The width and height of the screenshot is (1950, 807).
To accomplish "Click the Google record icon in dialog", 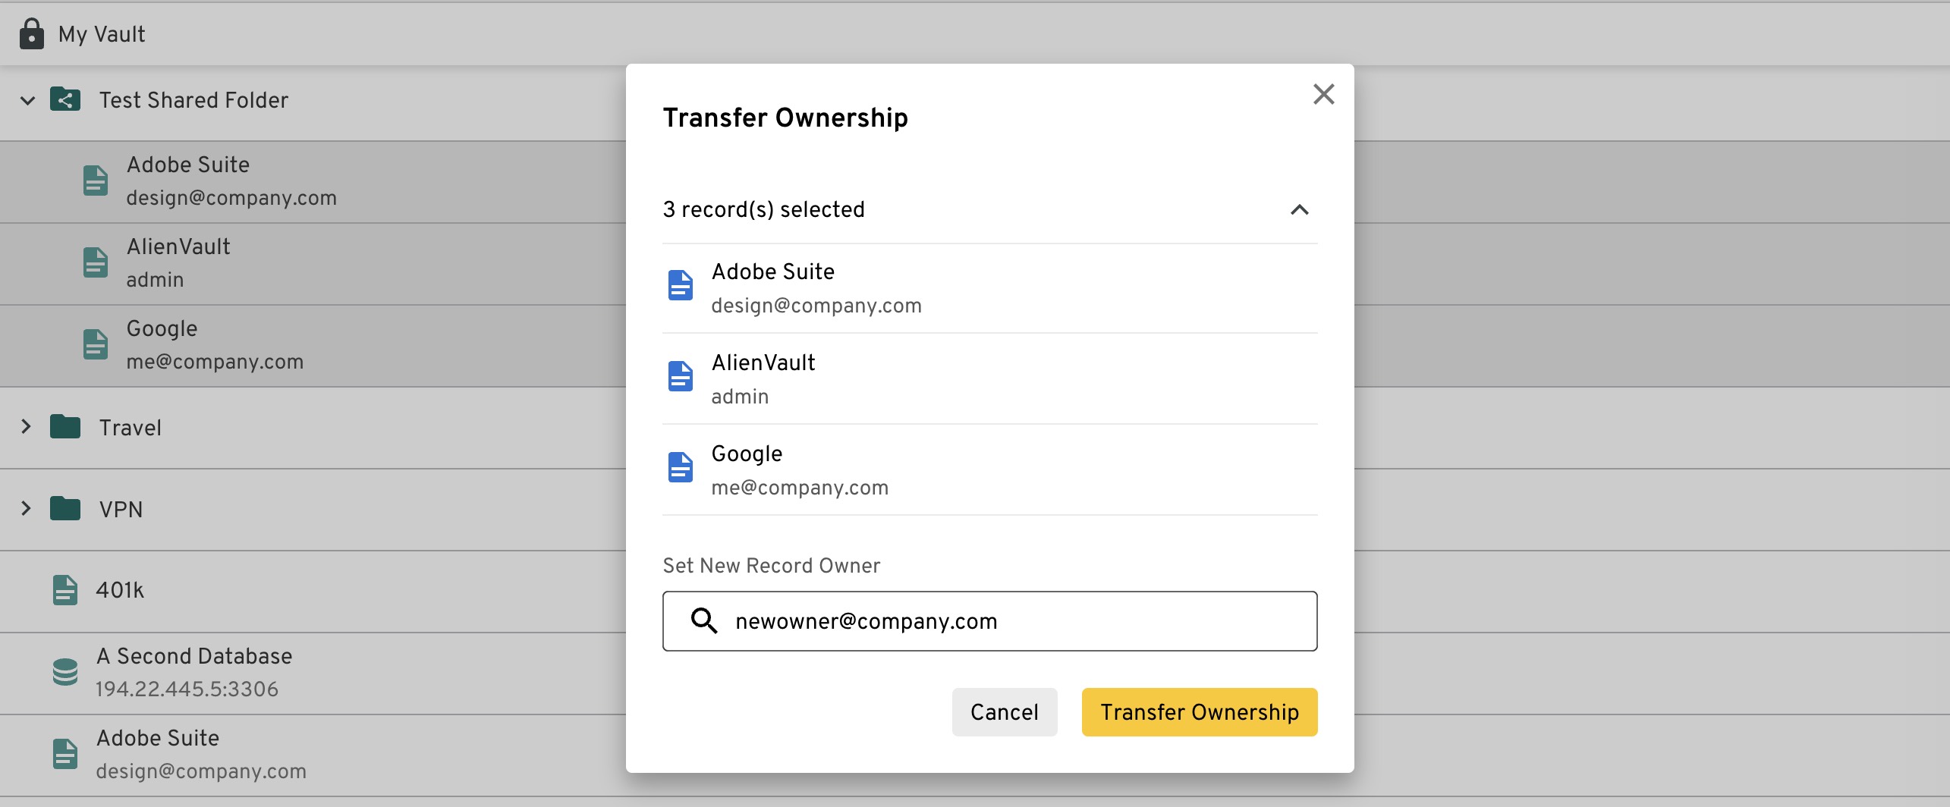I will pyautogui.click(x=680, y=468).
